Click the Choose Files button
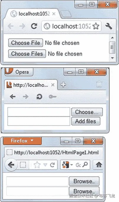119x202 pixels. (x=27, y=54)
